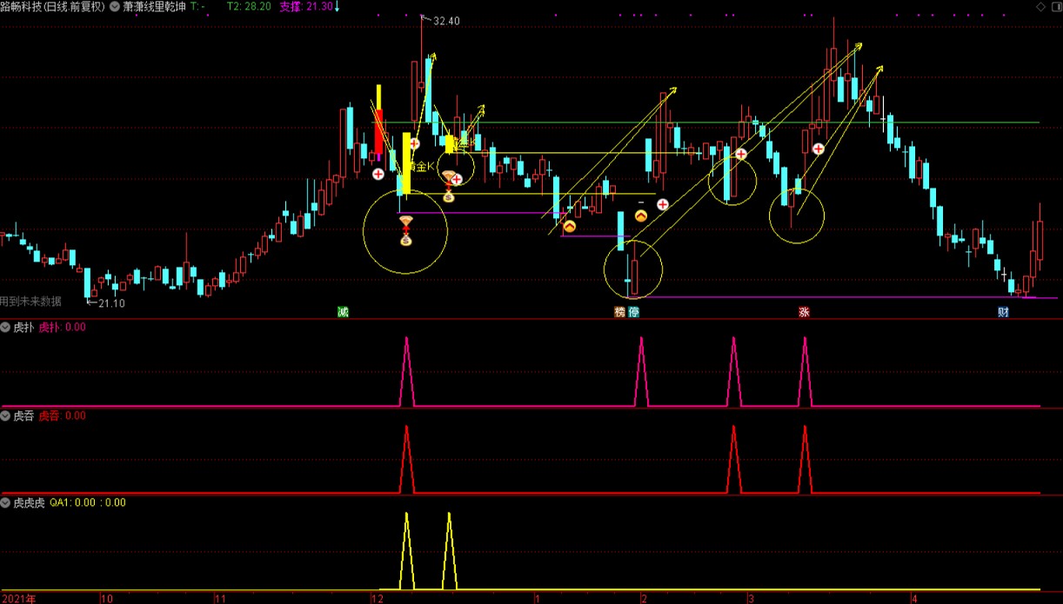Click plus marker right of the February up-chevron

point(662,204)
